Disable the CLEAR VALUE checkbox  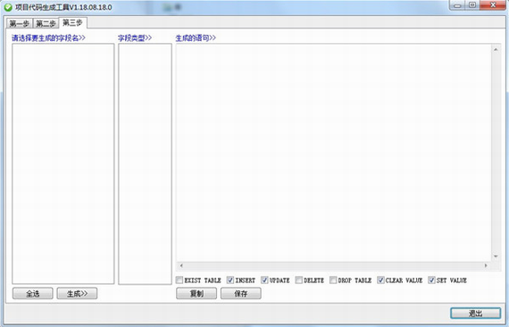point(380,280)
